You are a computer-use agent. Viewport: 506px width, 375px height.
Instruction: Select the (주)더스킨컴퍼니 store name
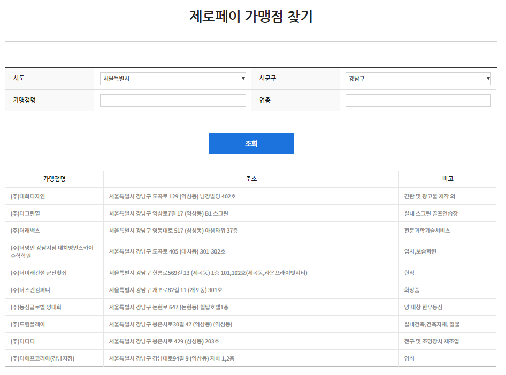(x=30, y=290)
